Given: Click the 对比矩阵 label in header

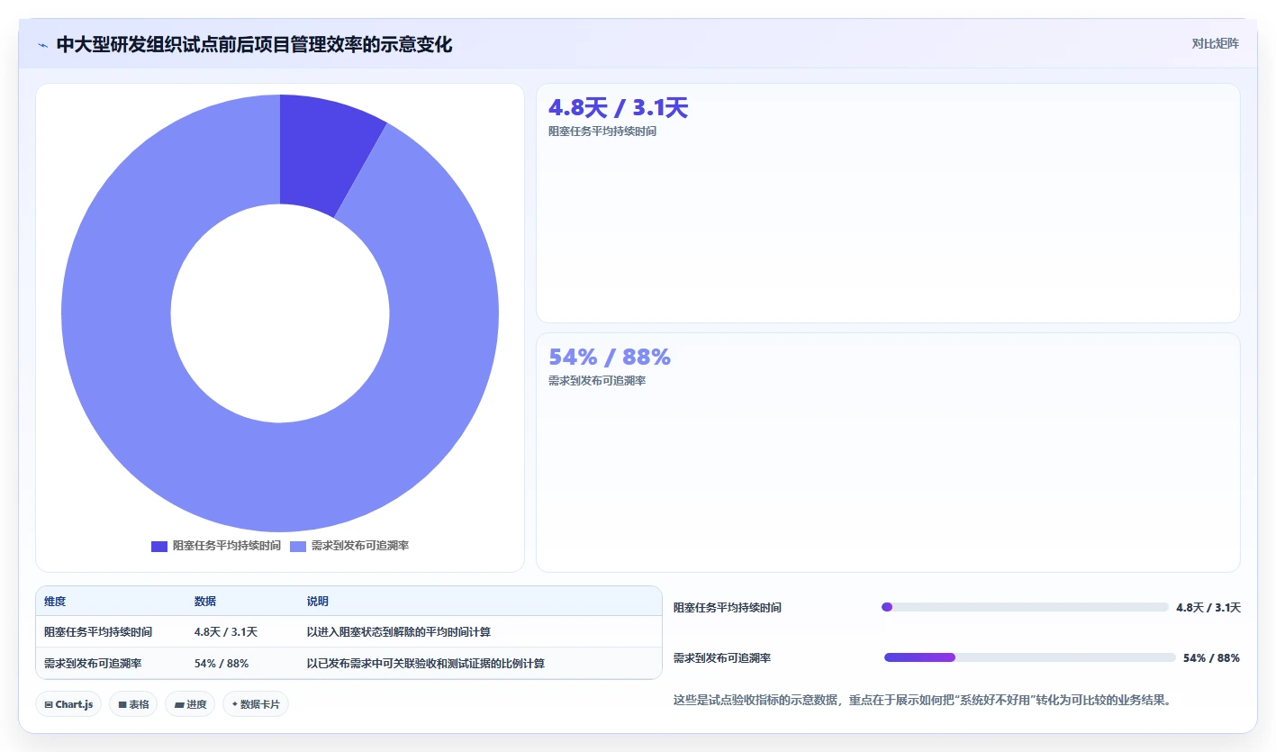Looking at the screenshot, I should pos(1215,43).
